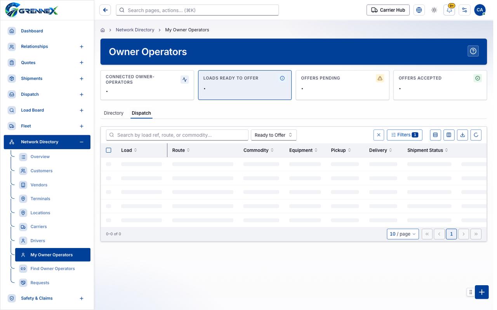Image resolution: width=497 pixels, height=310 pixels.
Task: Expand the Relationships sidebar section
Action: click(82, 46)
